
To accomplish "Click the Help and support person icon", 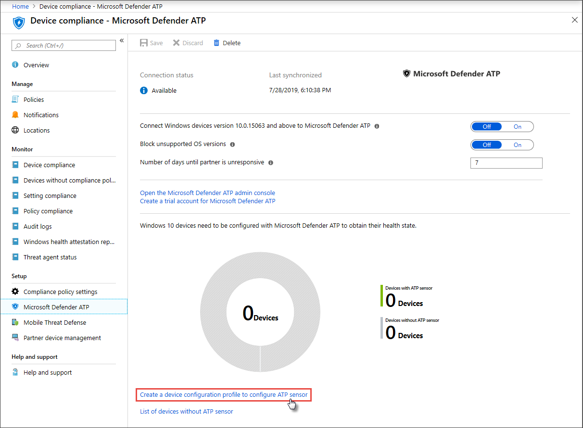I will pos(15,372).
